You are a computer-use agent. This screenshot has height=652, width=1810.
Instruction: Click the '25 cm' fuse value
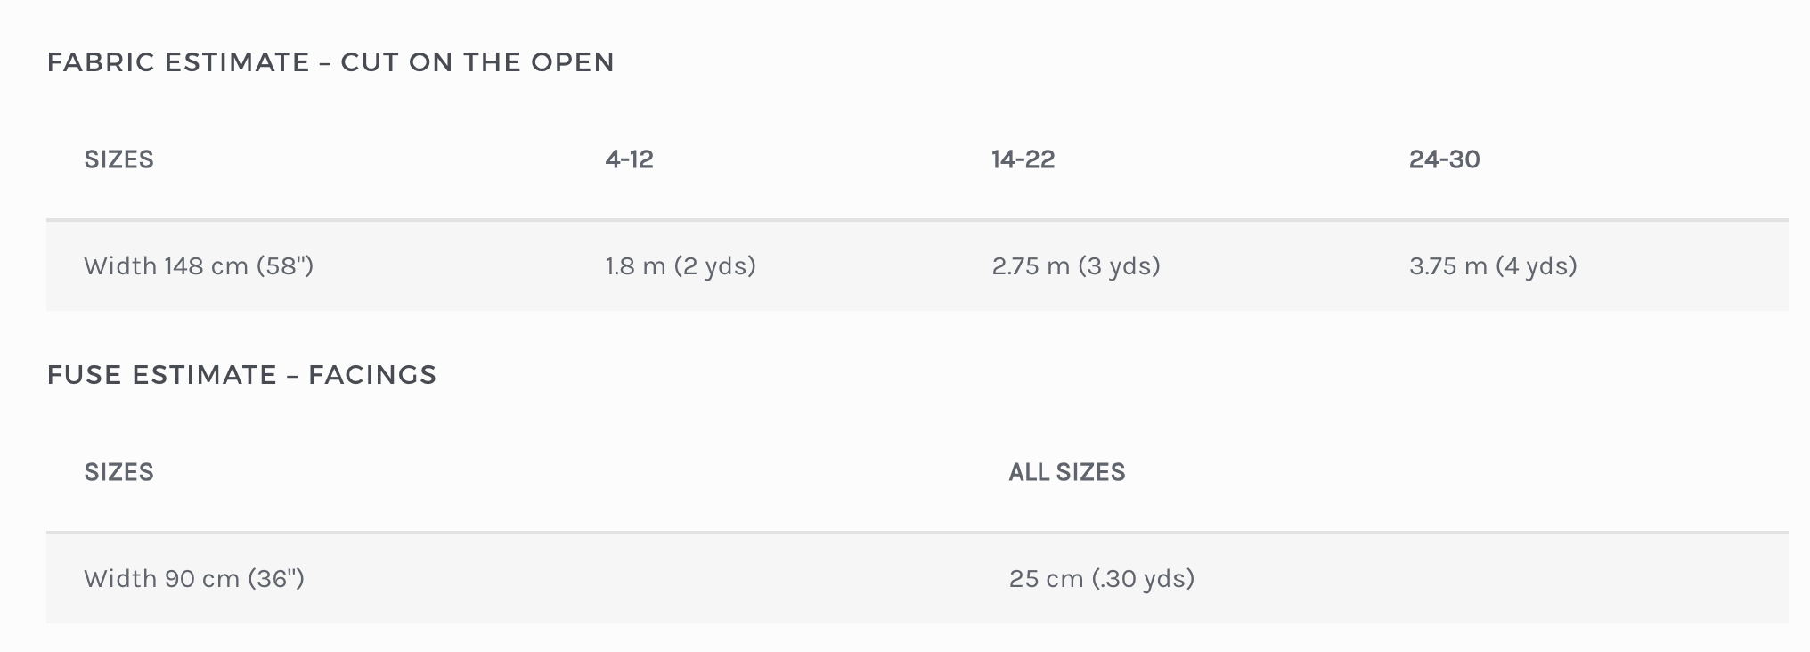[1046, 579]
